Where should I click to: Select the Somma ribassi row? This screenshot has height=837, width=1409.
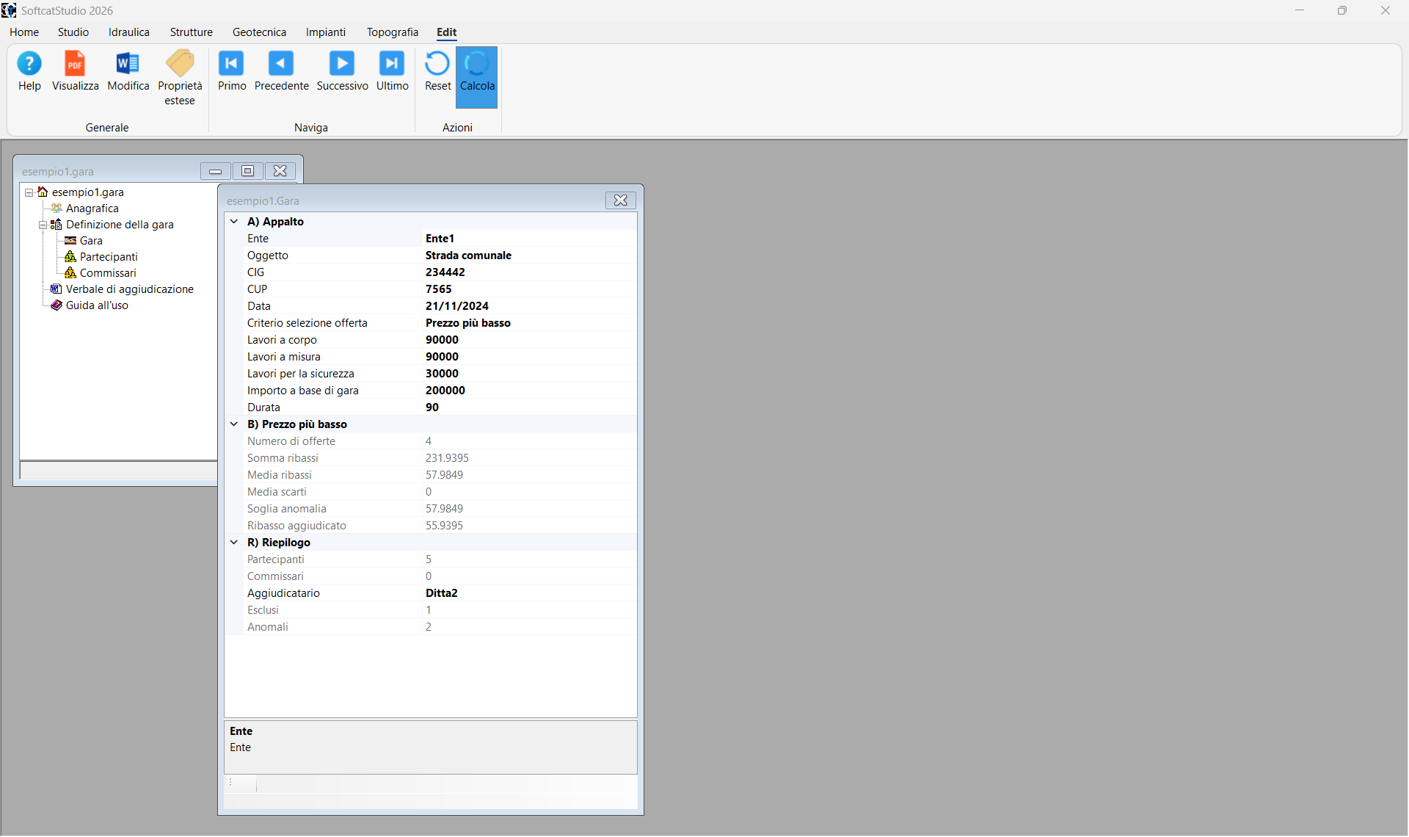[x=440, y=458]
